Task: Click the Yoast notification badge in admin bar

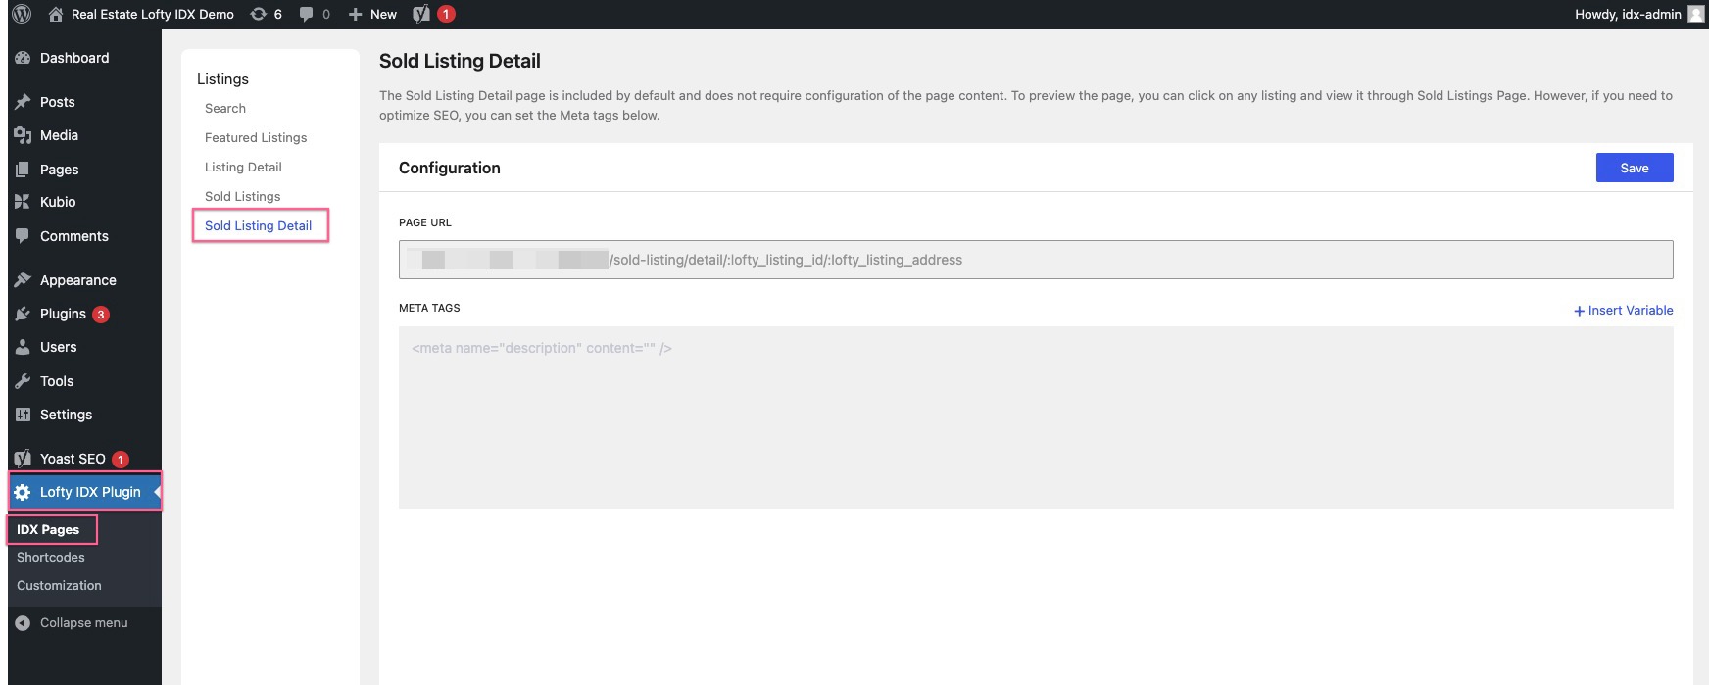Action: (446, 14)
